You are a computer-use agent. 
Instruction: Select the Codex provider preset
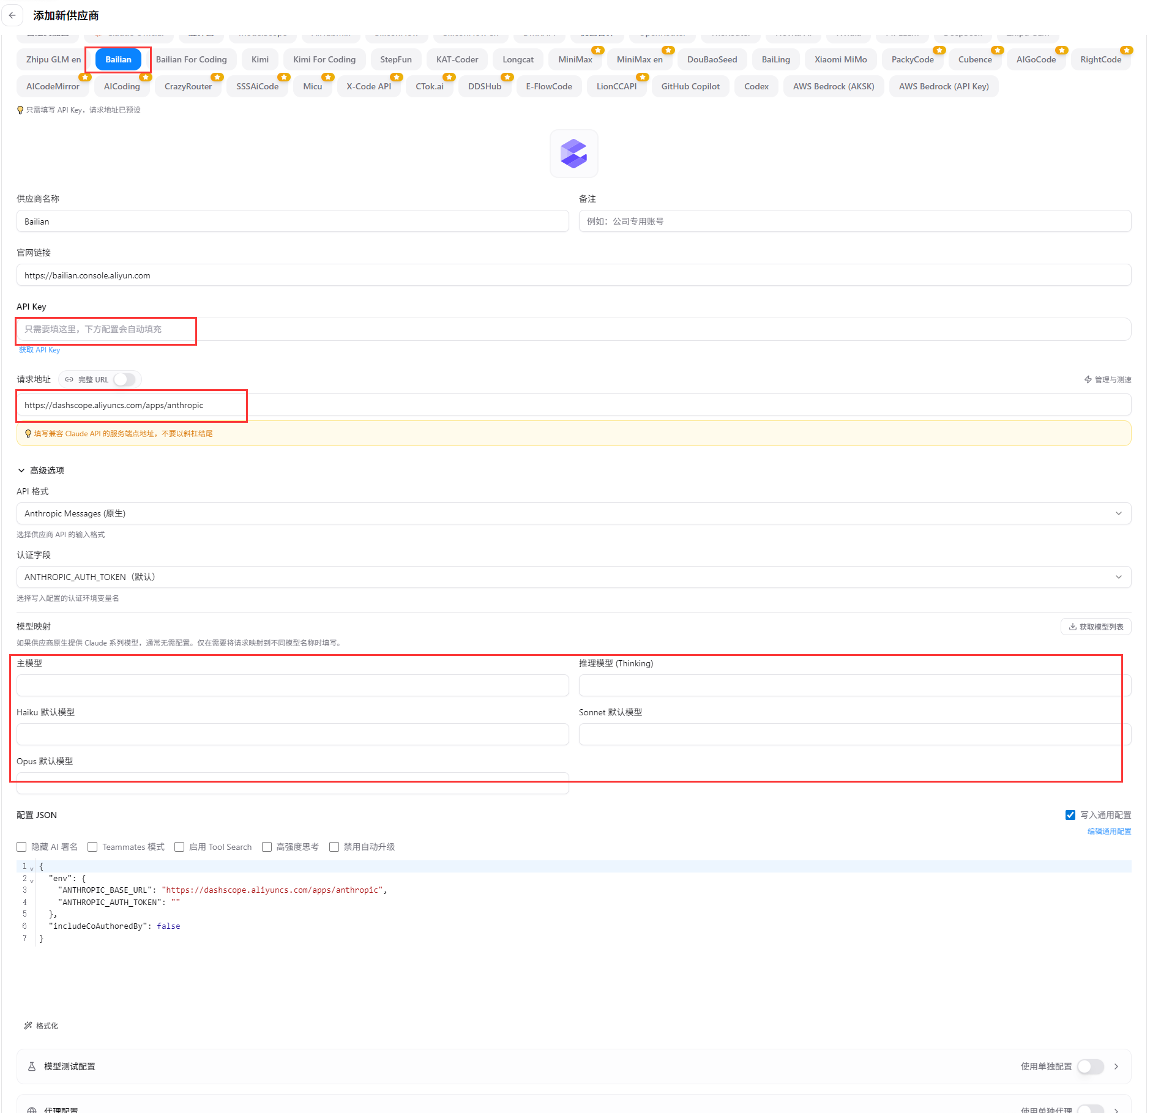[x=756, y=86]
